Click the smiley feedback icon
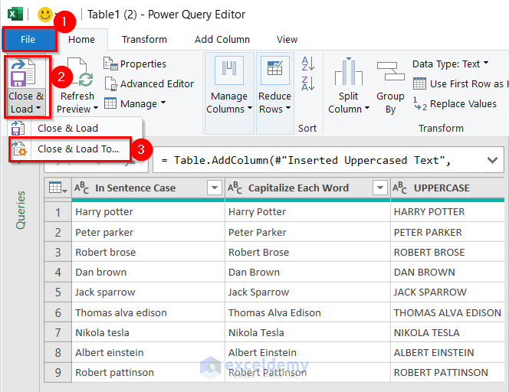This screenshot has width=509, height=392. point(45,14)
